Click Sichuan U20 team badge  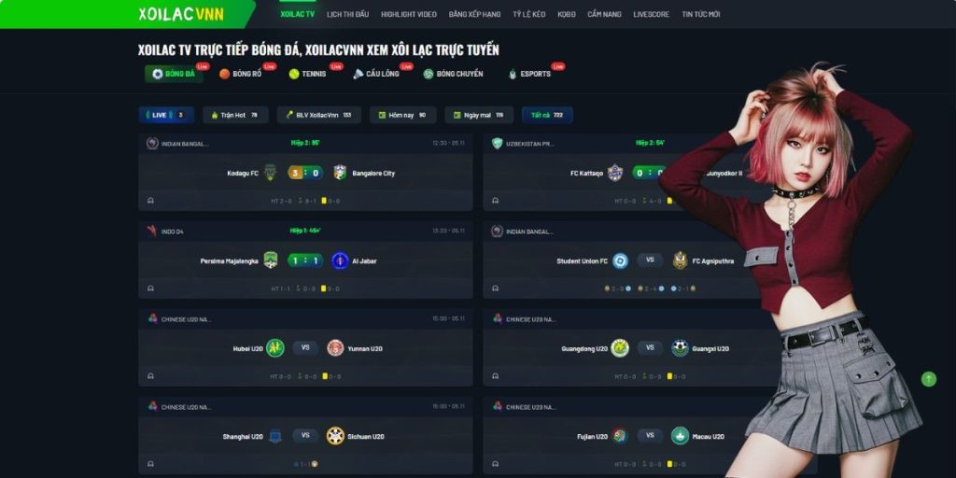pos(335,436)
